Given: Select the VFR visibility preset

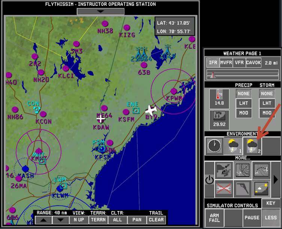Looking at the screenshot, I should point(239,62).
